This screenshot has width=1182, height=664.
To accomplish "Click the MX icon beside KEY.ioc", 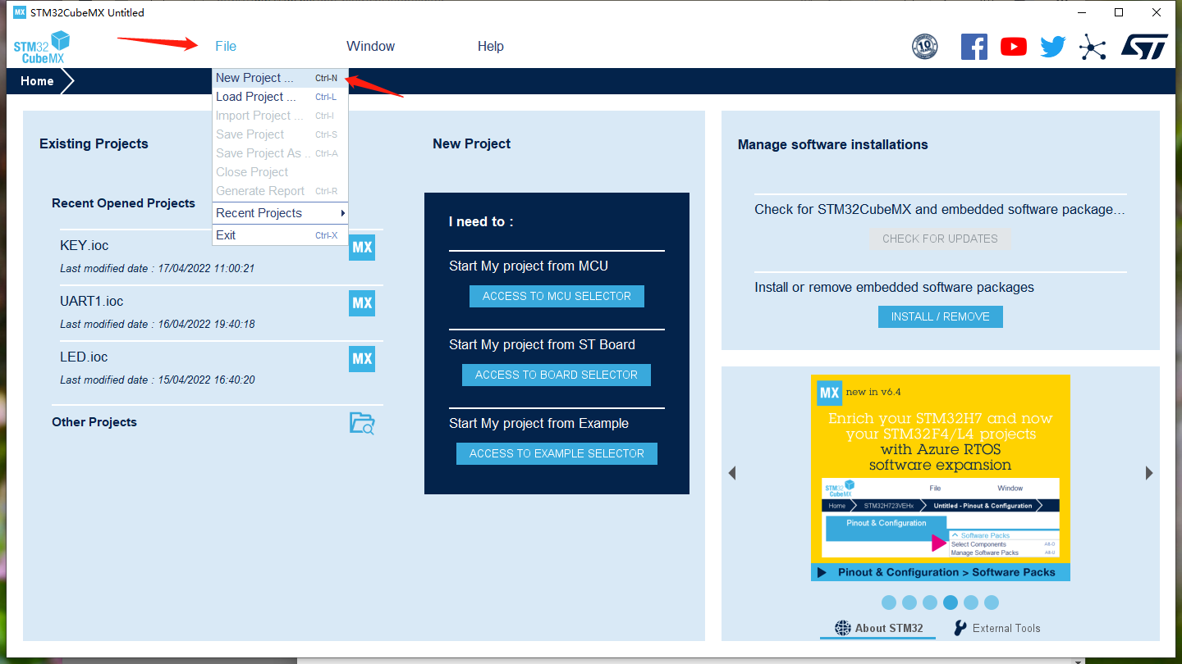I will click(362, 247).
